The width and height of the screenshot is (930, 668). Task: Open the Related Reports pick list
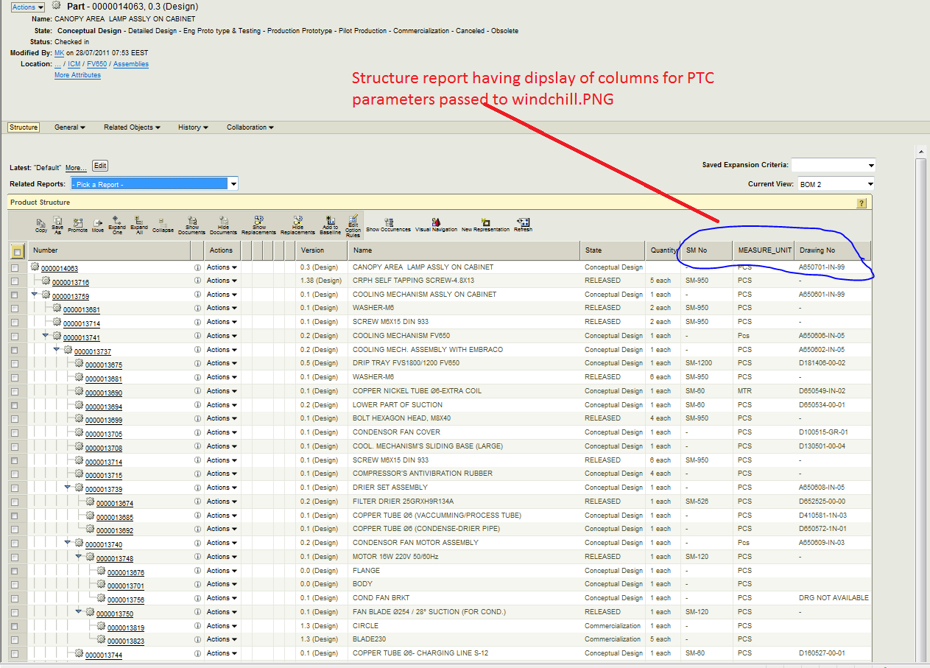pyautogui.click(x=154, y=184)
